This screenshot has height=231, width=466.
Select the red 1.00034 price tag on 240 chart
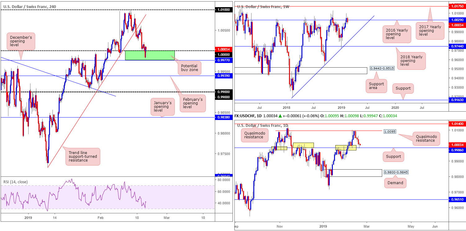[x=223, y=50]
